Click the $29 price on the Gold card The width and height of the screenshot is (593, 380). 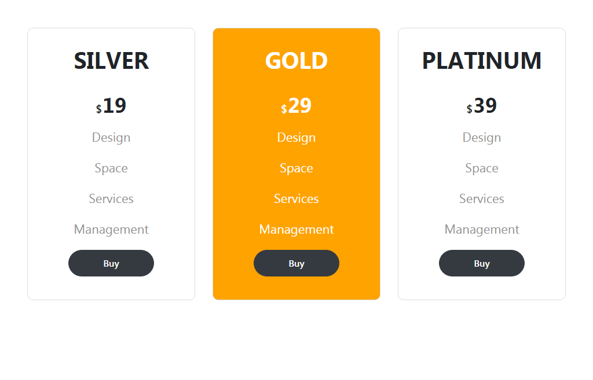click(296, 105)
